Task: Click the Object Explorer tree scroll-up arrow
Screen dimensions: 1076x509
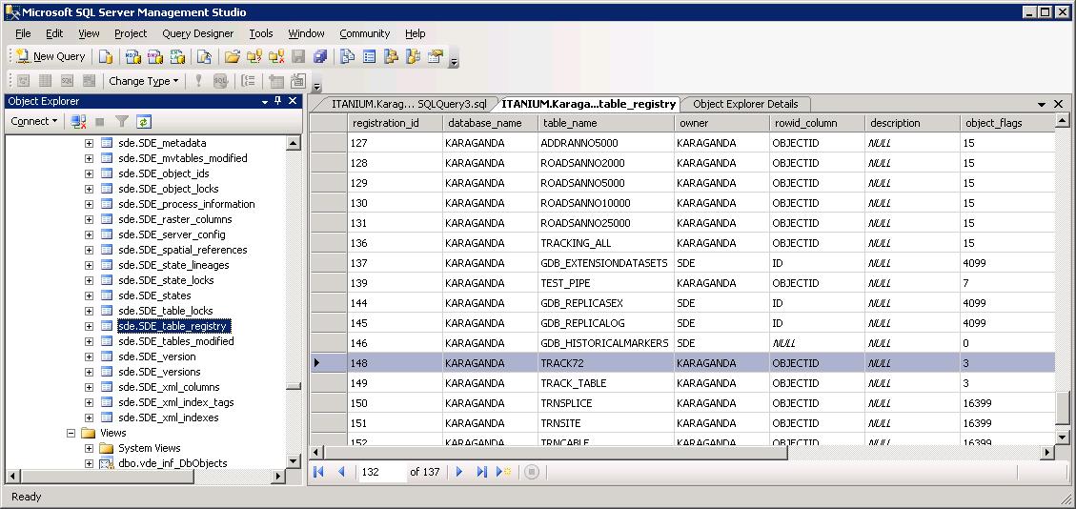Action: tap(294, 143)
